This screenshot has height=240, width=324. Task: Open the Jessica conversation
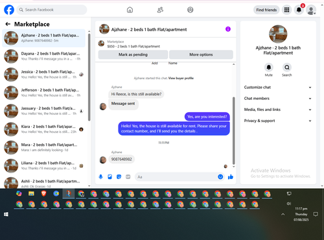click(43, 75)
